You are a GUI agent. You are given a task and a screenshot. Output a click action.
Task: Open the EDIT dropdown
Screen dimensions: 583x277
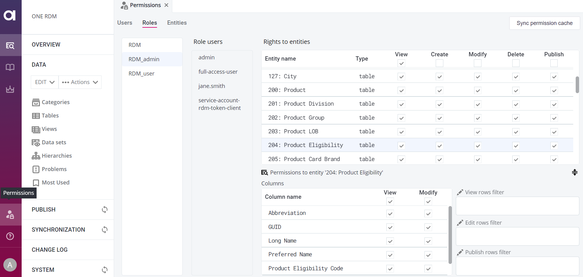(44, 82)
